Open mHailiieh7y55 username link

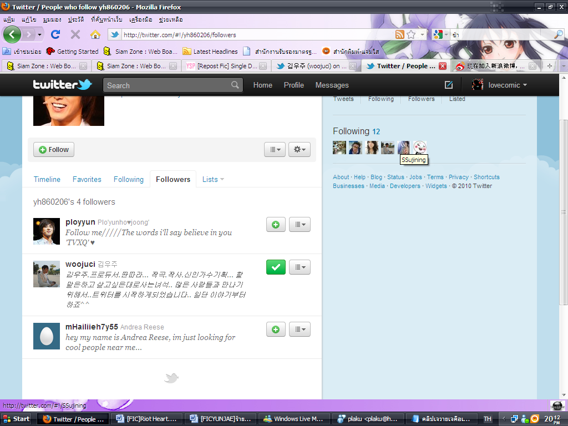pyautogui.click(x=92, y=327)
